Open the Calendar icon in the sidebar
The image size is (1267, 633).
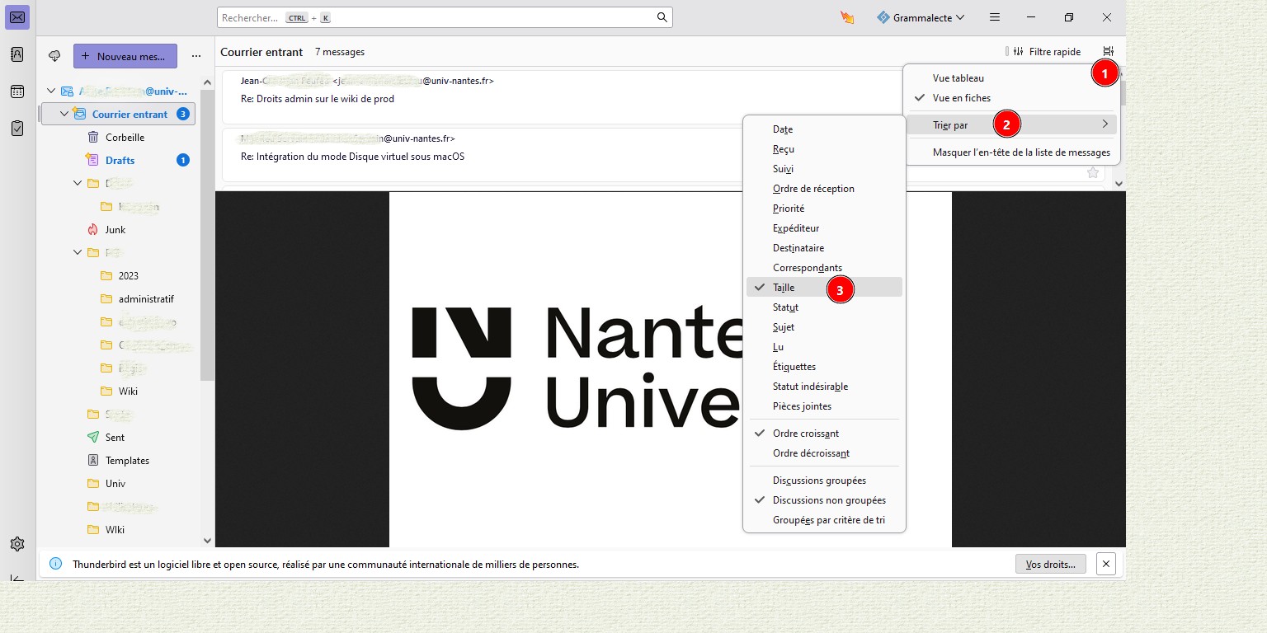coord(16,91)
